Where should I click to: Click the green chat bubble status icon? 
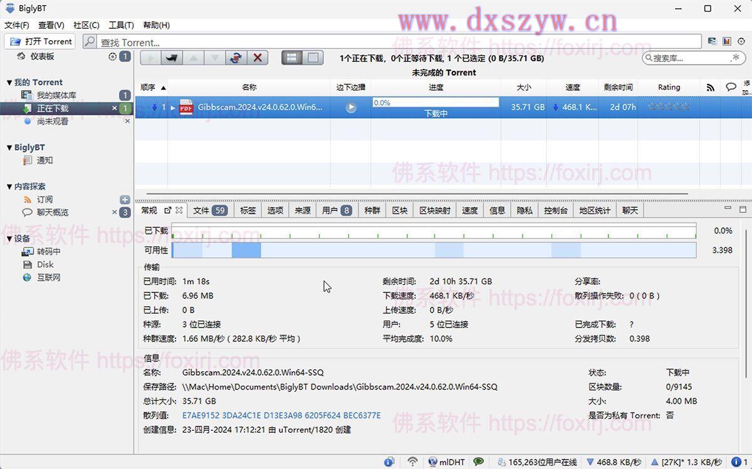click(x=479, y=462)
